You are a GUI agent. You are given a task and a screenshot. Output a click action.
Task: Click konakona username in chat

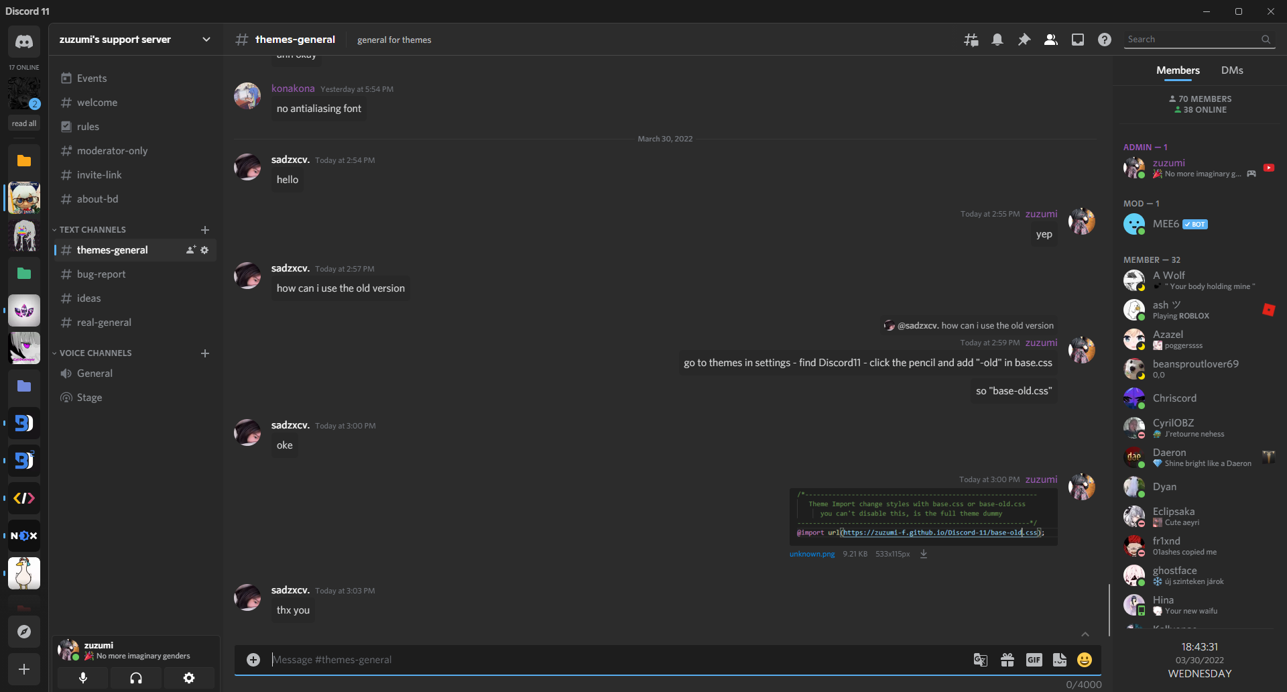[x=293, y=89]
